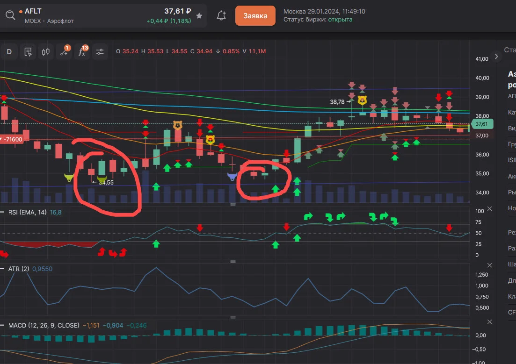Toggle the favorite star for AFLT
This screenshot has width=516, height=364.
[199, 16]
